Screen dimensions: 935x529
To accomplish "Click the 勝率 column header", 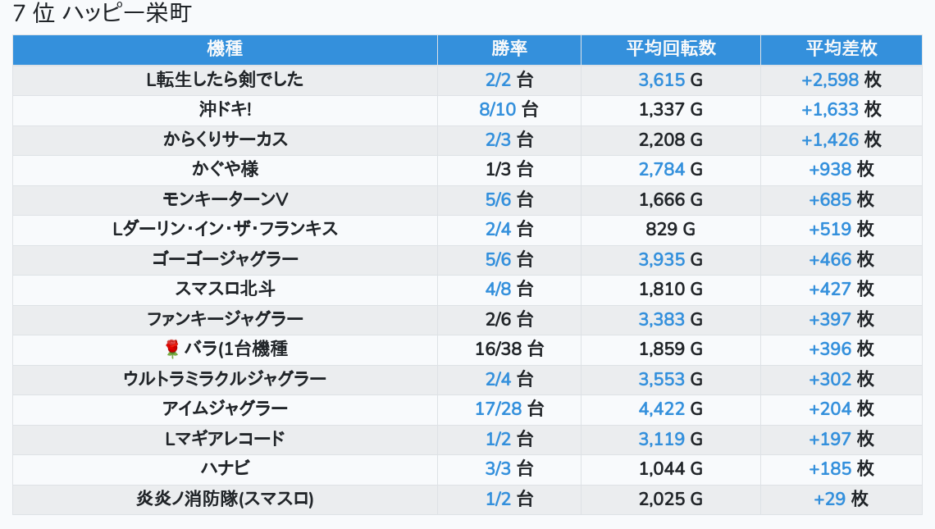I will coord(509,49).
